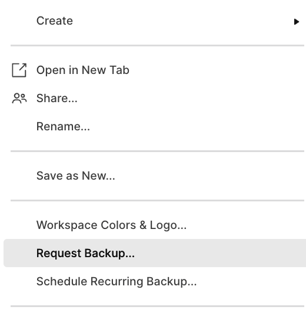The image size is (306, 310).
Task: Click the external-link icon beside Open in New Tab
Action: point(19,70)
